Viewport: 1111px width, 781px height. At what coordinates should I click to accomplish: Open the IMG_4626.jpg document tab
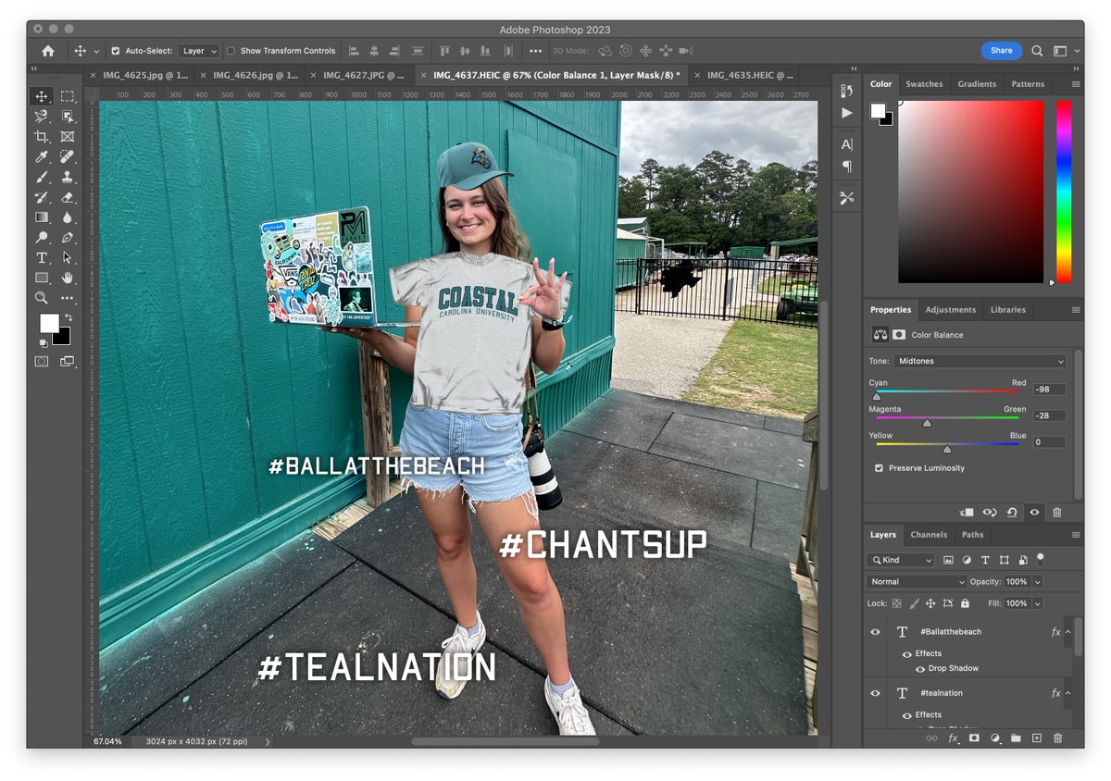tap(255, 76)
